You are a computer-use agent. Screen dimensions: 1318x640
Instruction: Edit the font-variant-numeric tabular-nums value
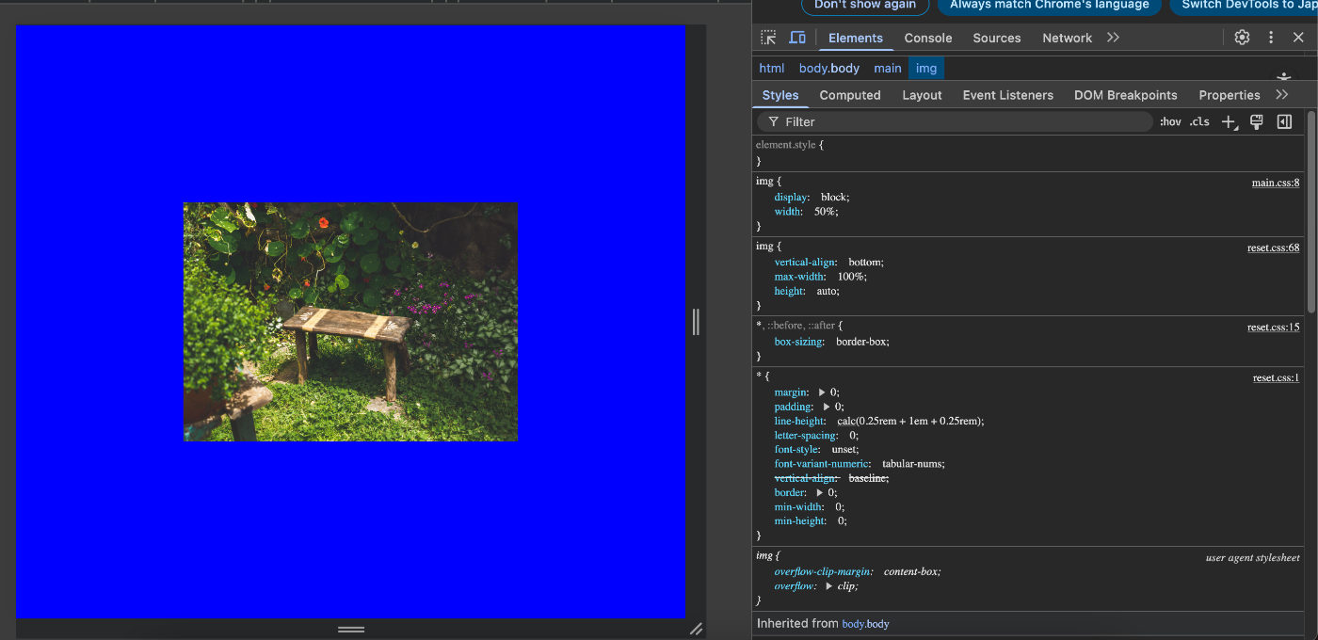coord(911,464)
